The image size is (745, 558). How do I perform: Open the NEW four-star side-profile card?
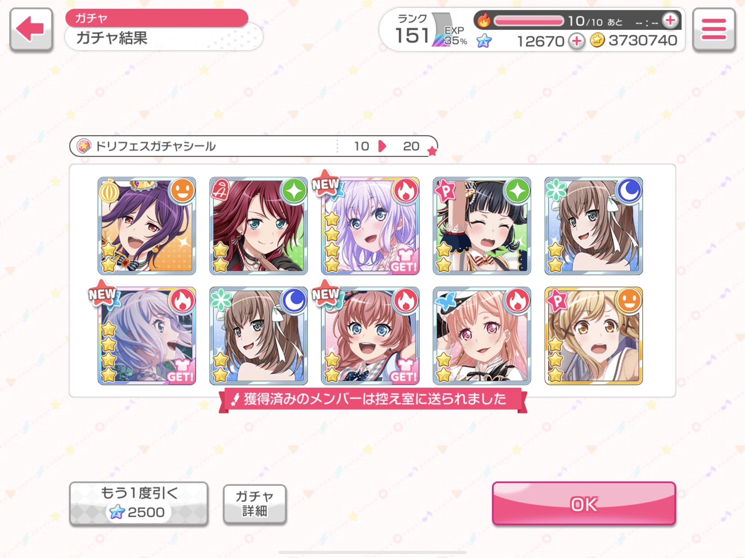[x=147, y=336]
